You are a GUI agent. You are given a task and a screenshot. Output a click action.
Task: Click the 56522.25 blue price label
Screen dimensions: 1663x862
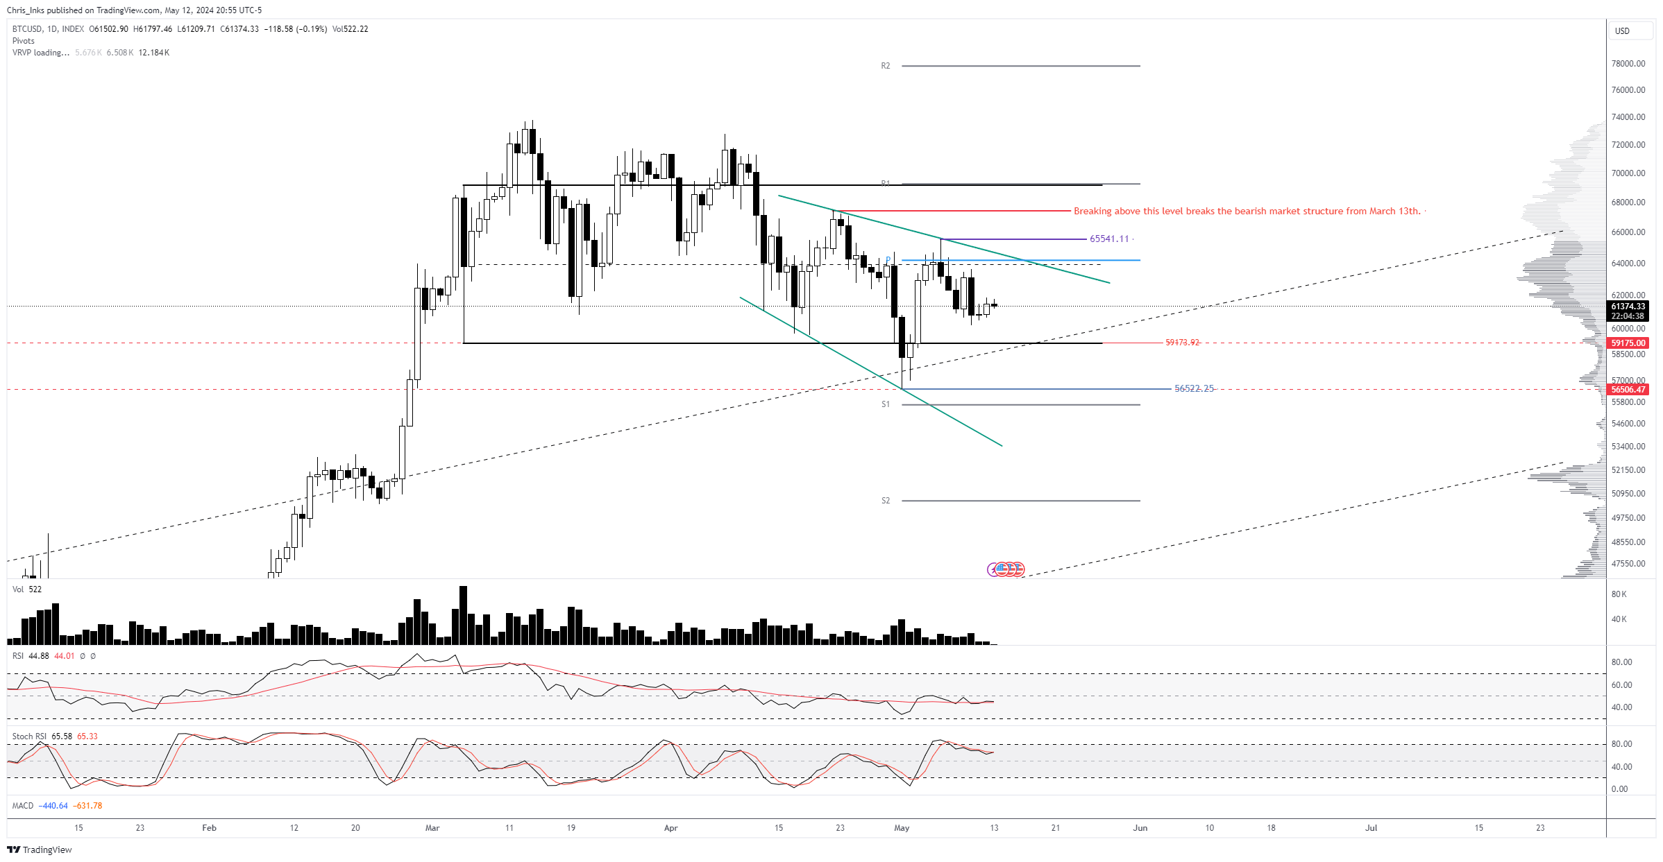[x=1194, y=388]
